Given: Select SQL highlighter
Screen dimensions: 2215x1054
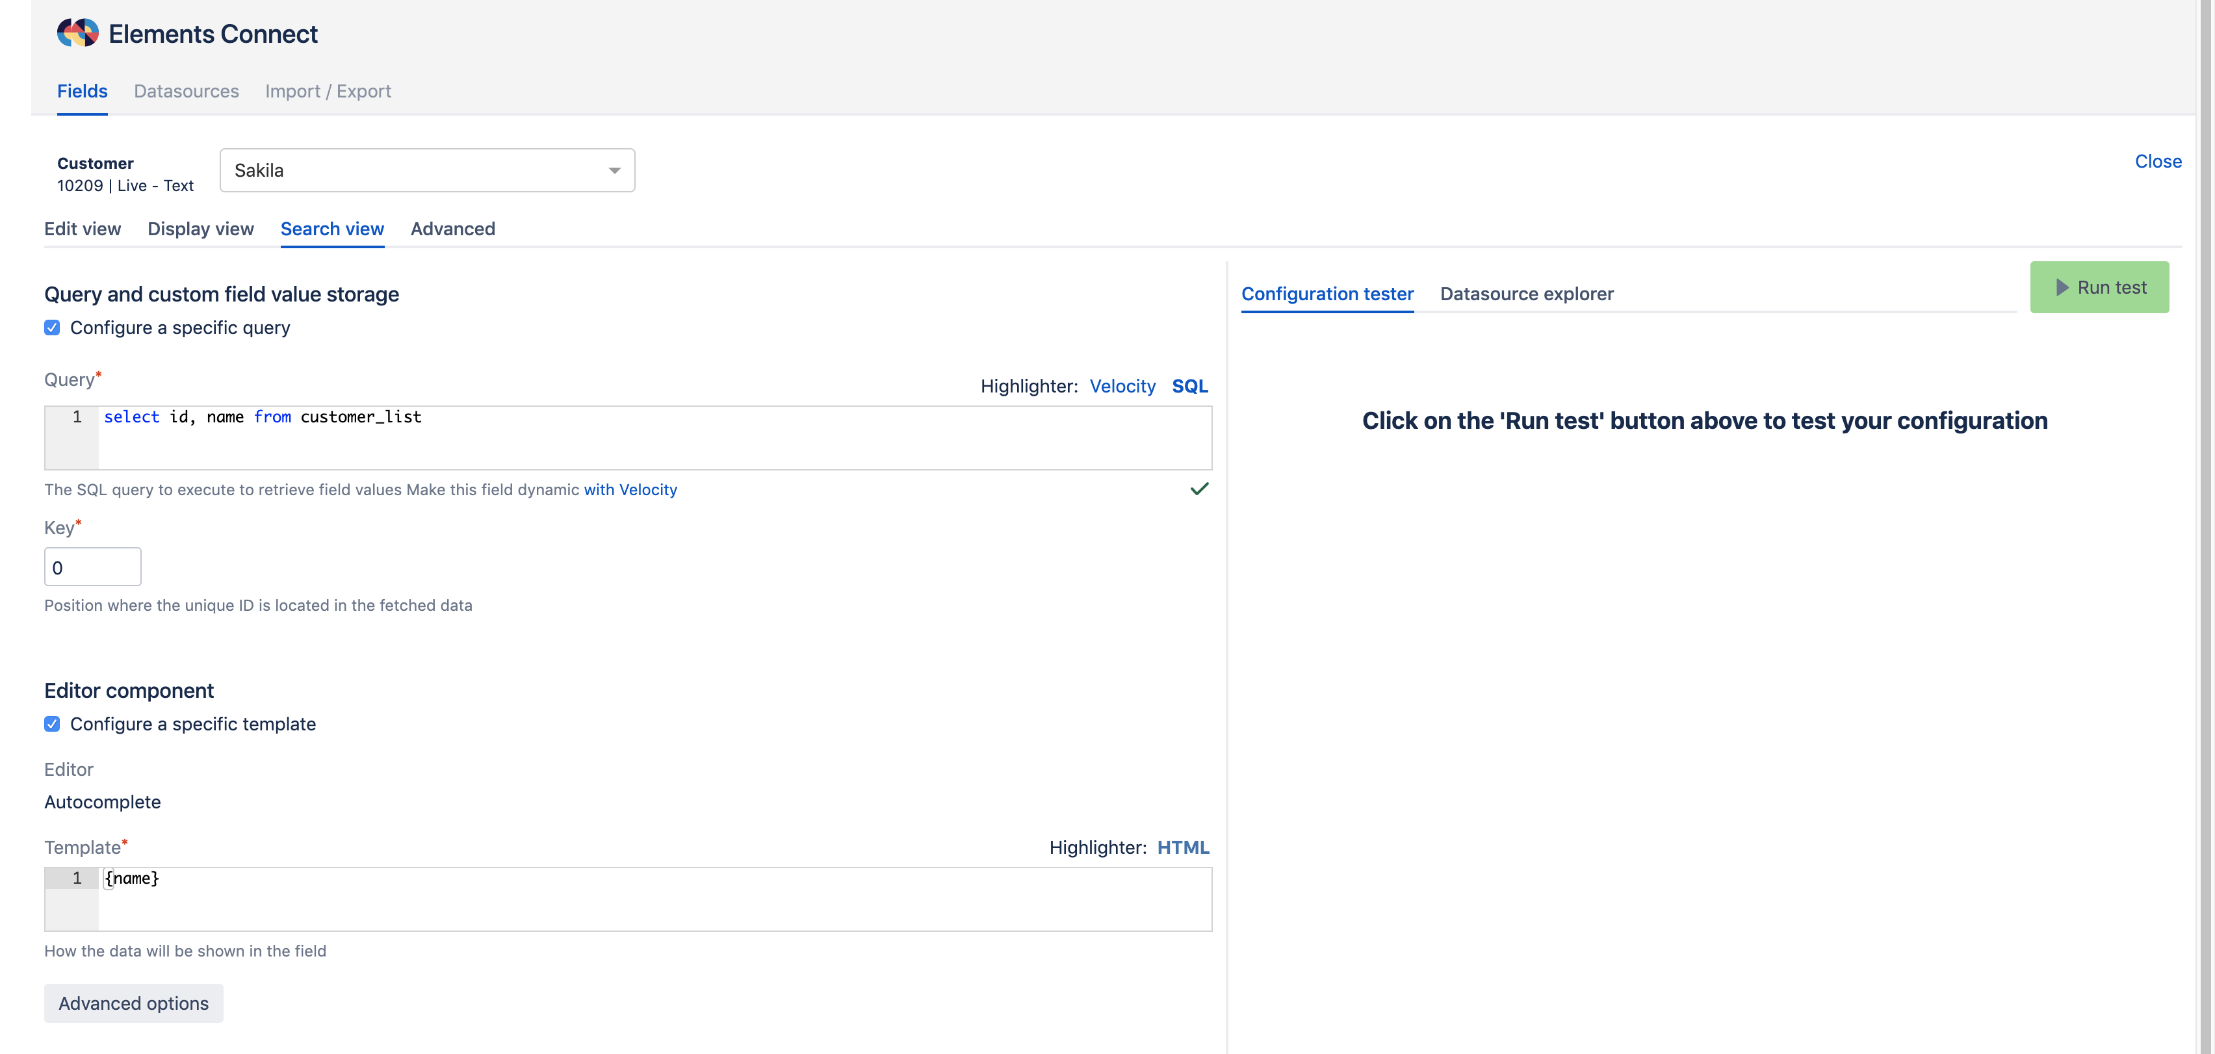Looking at the screenshot, I should pyautogui.click(x=1189, y=386).
